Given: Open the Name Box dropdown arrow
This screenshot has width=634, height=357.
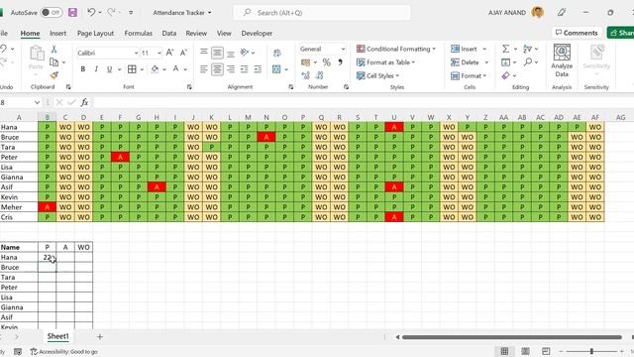Looking at the screenshot, I should 37,102.
